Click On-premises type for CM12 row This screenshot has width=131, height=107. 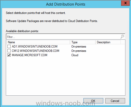[79, 51]
